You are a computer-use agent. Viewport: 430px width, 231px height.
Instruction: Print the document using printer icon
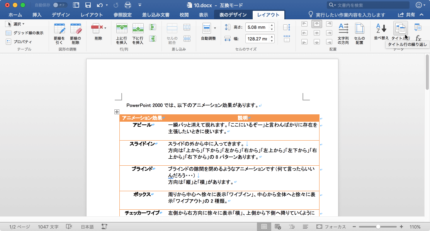click(127, 5)
